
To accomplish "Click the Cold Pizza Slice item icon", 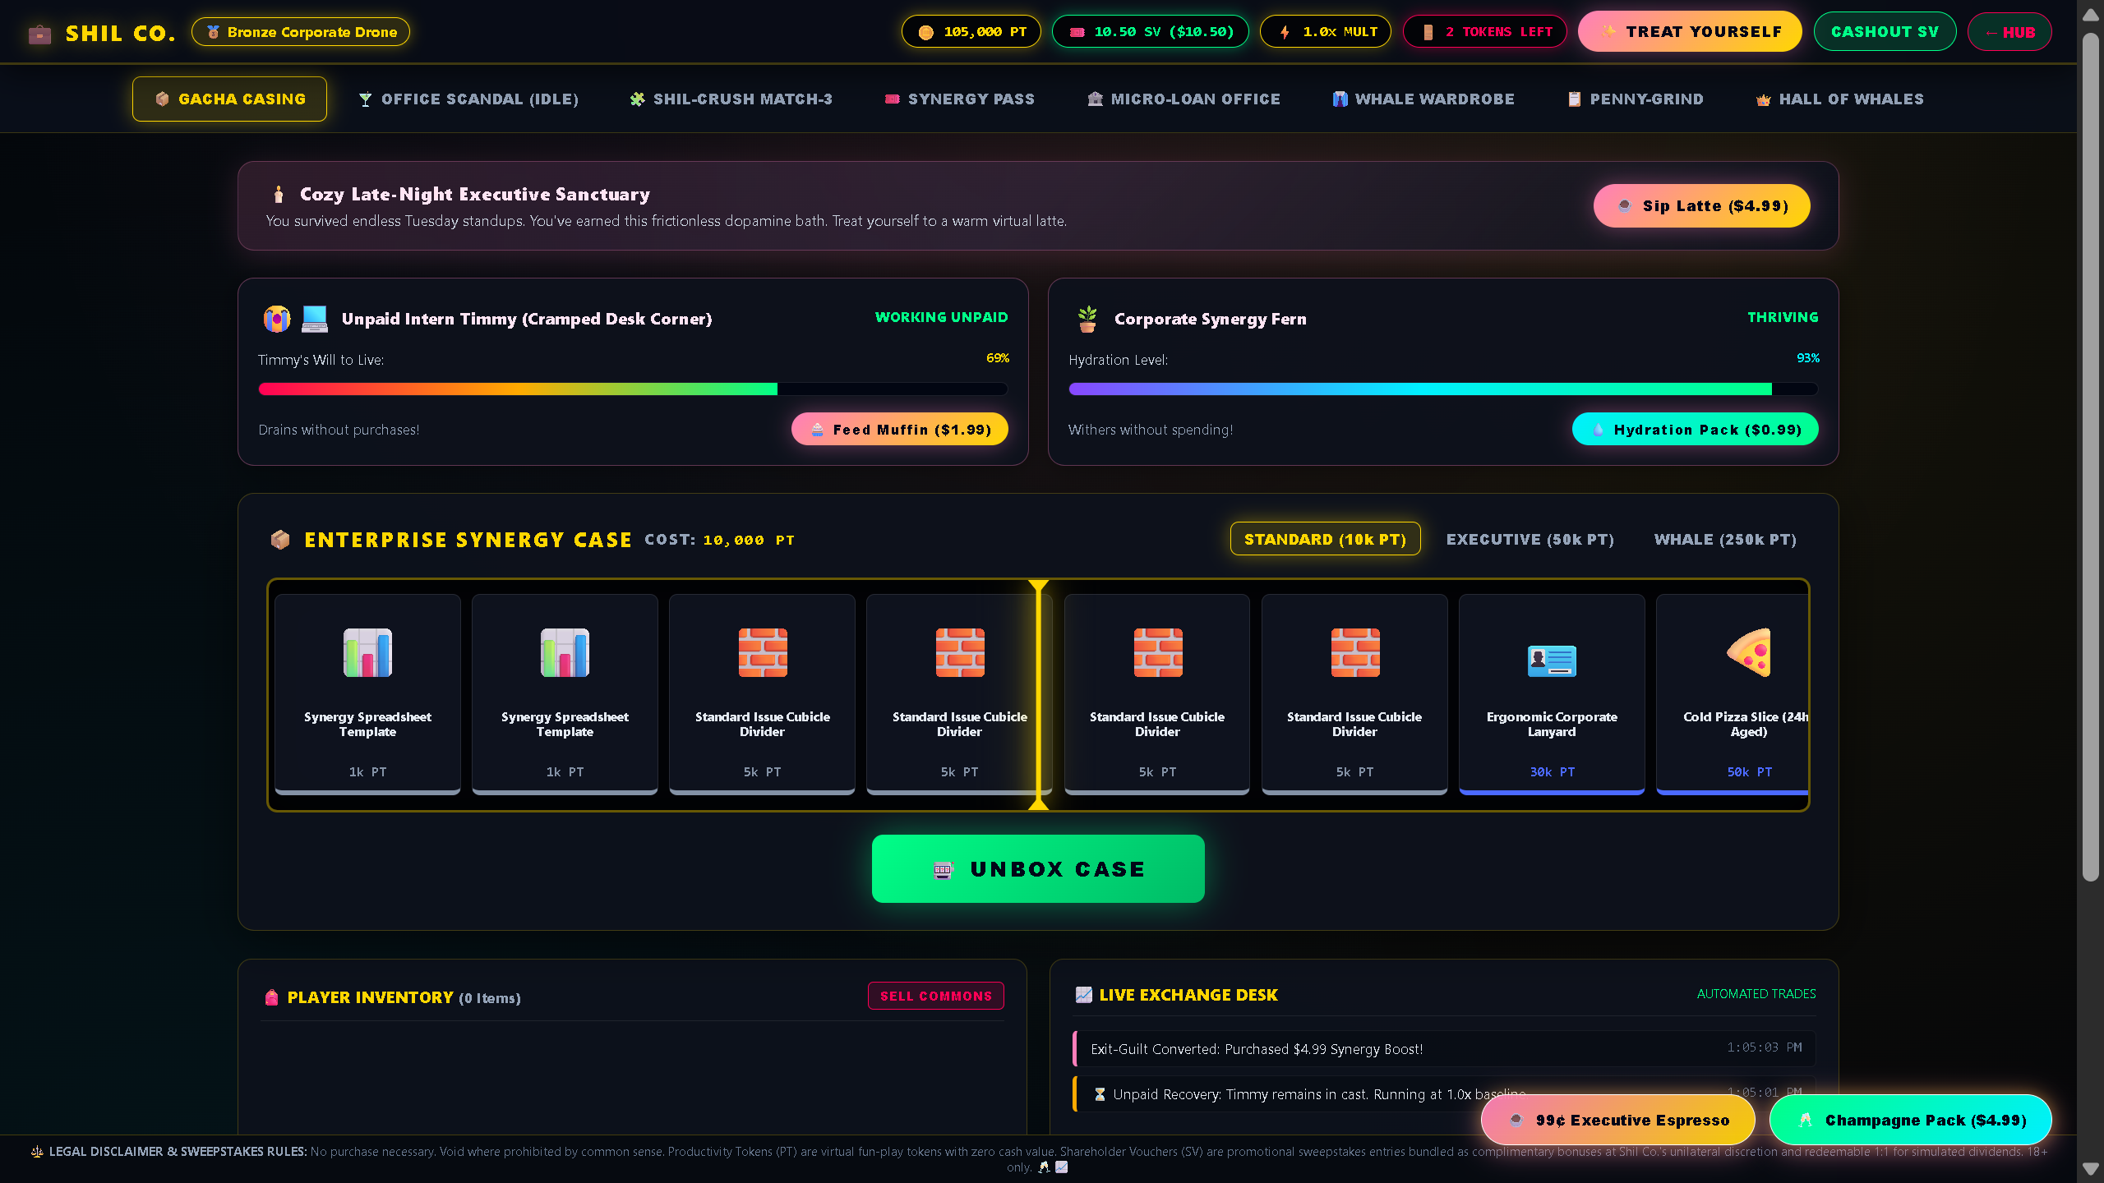I will pos(1749,653).
